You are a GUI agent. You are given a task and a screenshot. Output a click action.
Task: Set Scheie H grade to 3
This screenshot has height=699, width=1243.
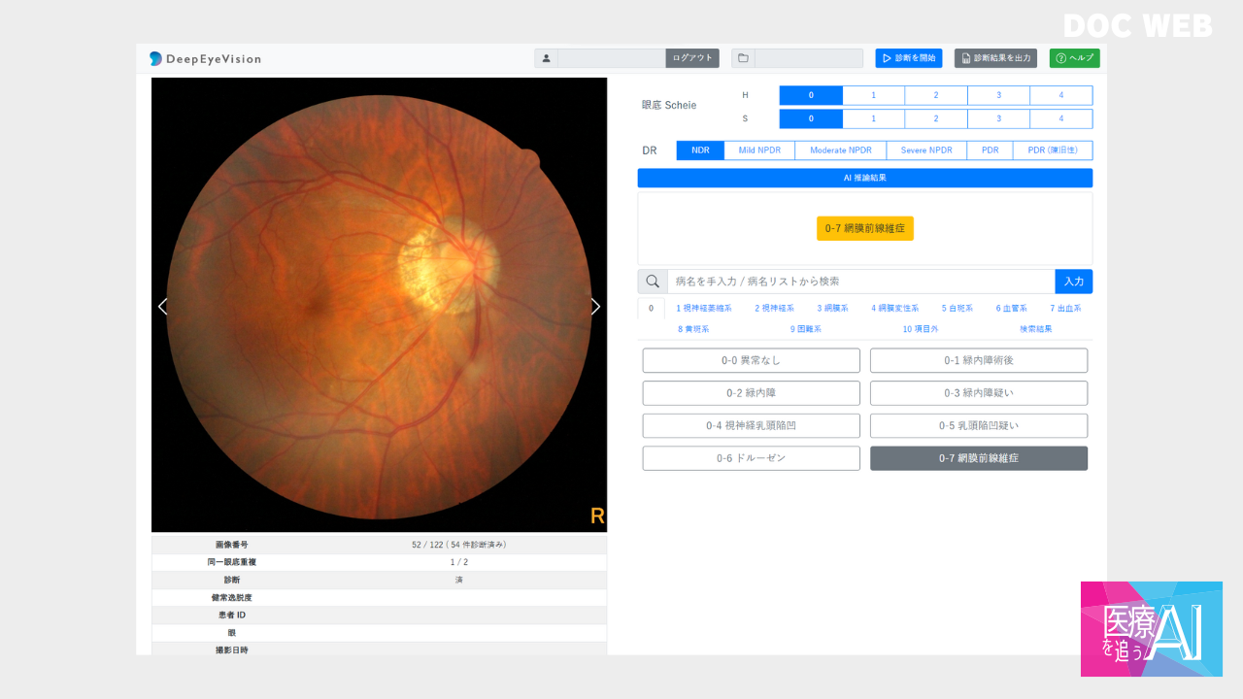pyautogui.click(x=998, y=95)
